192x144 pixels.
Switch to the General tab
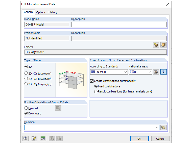(29, 12)
